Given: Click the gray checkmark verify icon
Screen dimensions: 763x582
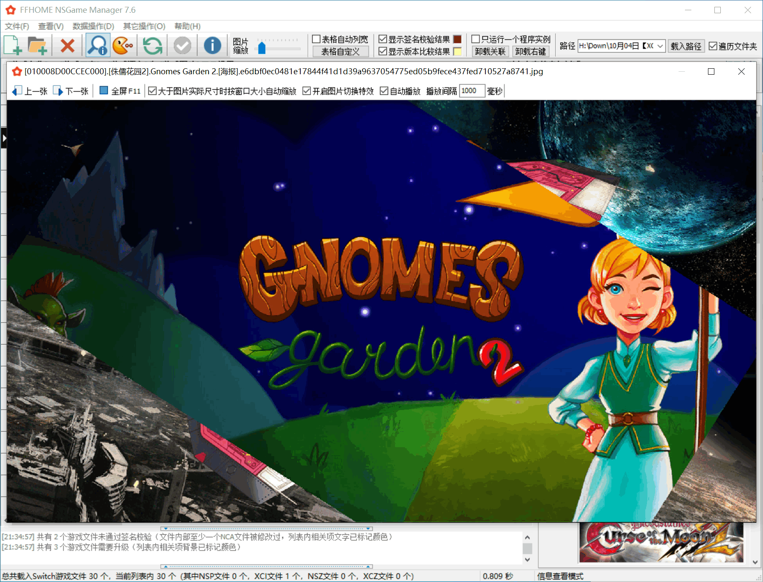Looking at the screenshot, I should 182,45.
